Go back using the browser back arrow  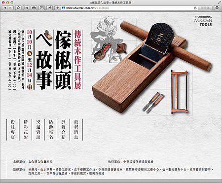pos(5,8)
